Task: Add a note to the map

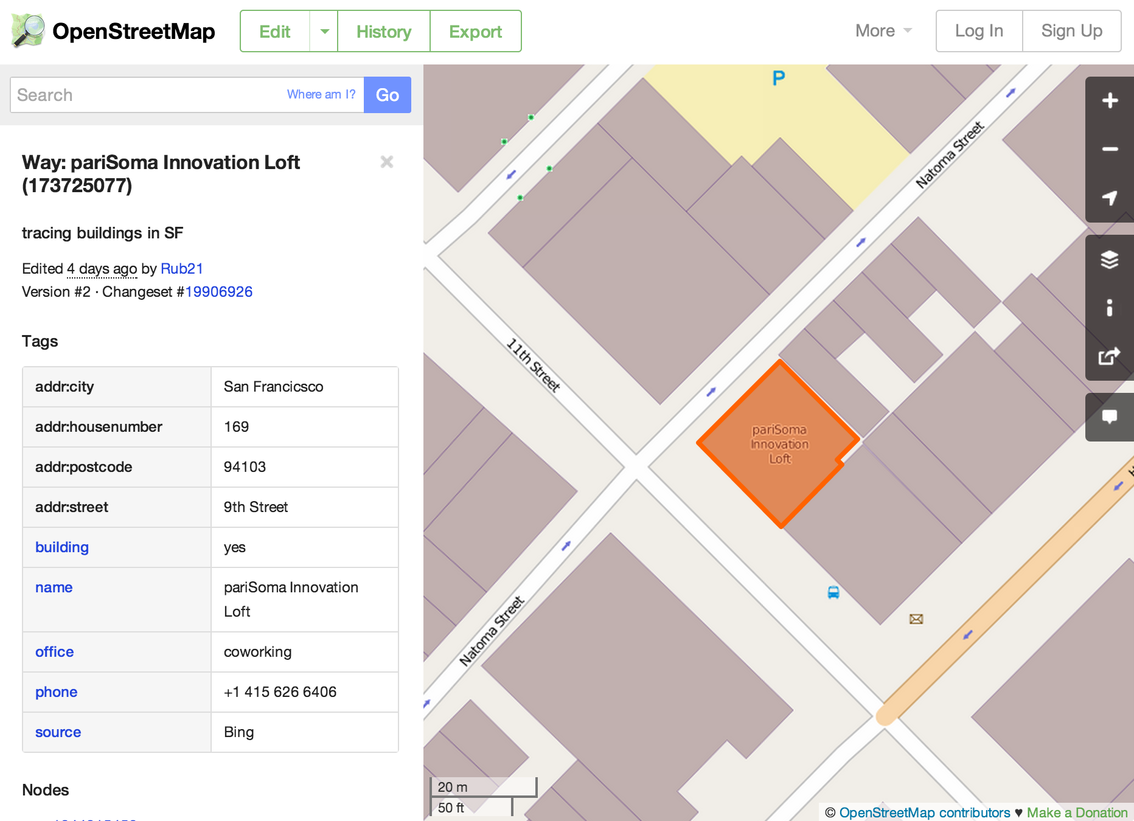Action: (x=1109, y=417)
